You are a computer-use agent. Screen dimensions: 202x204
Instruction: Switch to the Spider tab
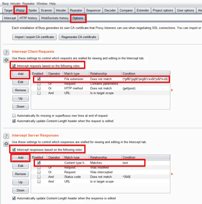pyautogui.click(x=33, y=10)
